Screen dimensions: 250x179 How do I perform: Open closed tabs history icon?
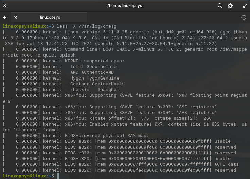[244, 17]
